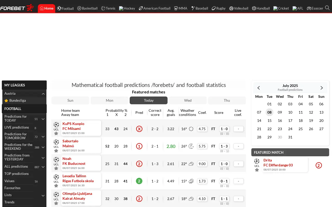Expand Predictions for TODAY chevron
Viewport: 332px width, 207px height.
coord(43,119)
